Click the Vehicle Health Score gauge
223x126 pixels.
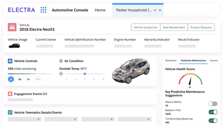(x=190, y=79)
